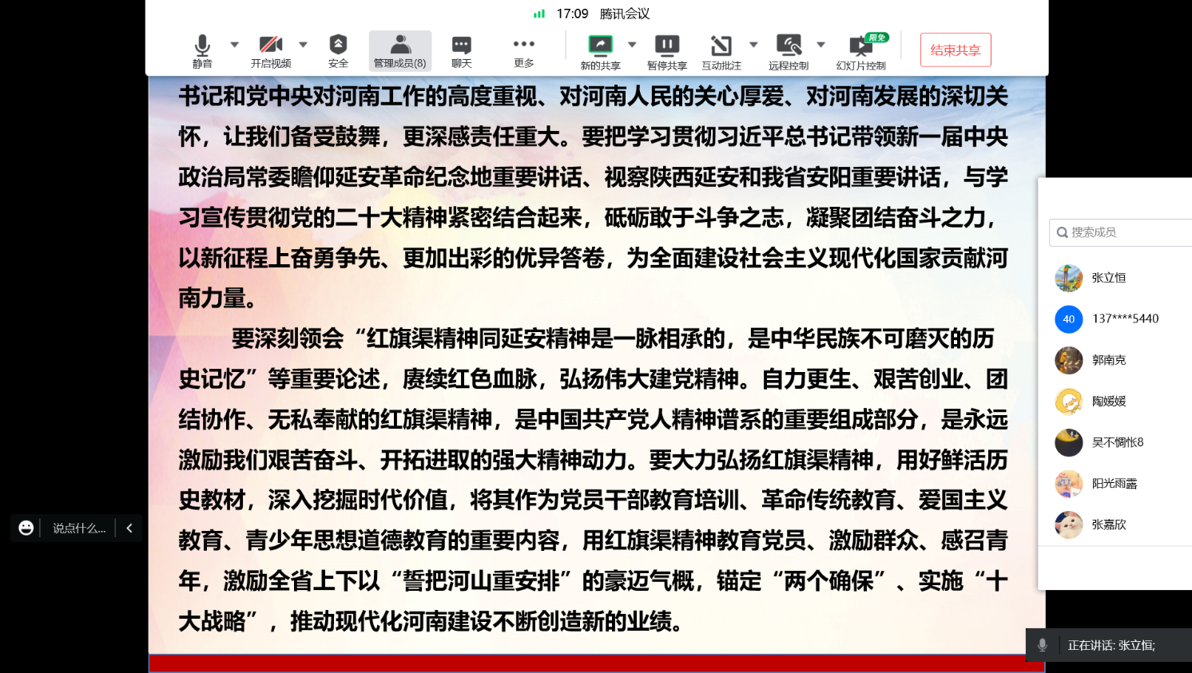
Task: Open the More options menu
Action: (x=524, y=50)
